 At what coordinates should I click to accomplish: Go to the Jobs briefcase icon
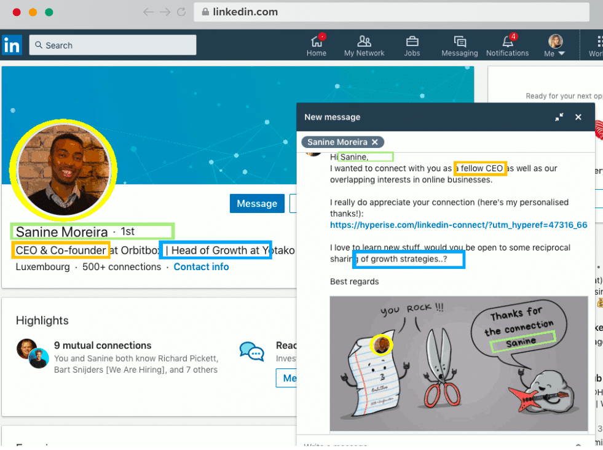click(412, 42)
